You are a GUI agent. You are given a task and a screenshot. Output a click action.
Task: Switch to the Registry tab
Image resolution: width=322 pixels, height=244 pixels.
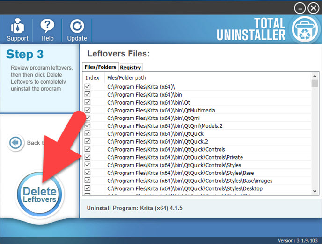pyautogui.click(x=131, y=67)
